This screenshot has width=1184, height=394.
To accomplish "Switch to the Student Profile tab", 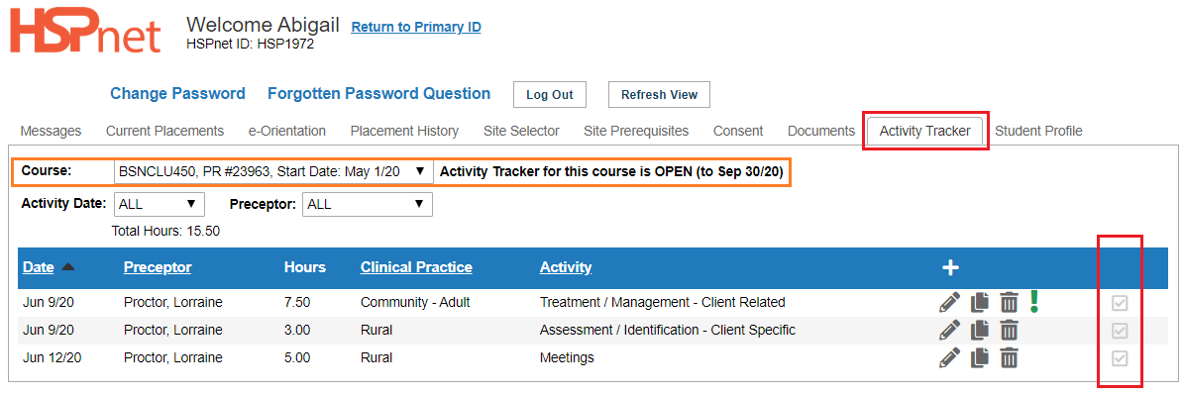I will tap(1038, 132).
